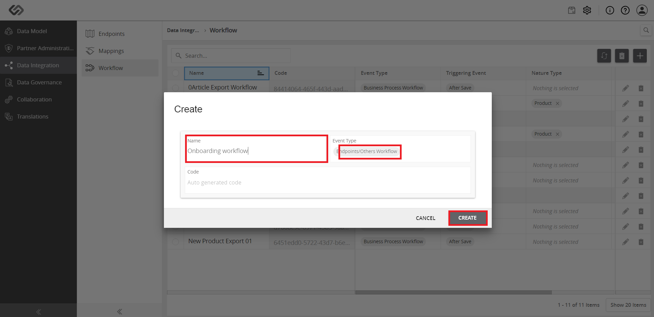
Task: Edit the 0Article Export Workflow row pencil
Action: click(x=625, y=88)
